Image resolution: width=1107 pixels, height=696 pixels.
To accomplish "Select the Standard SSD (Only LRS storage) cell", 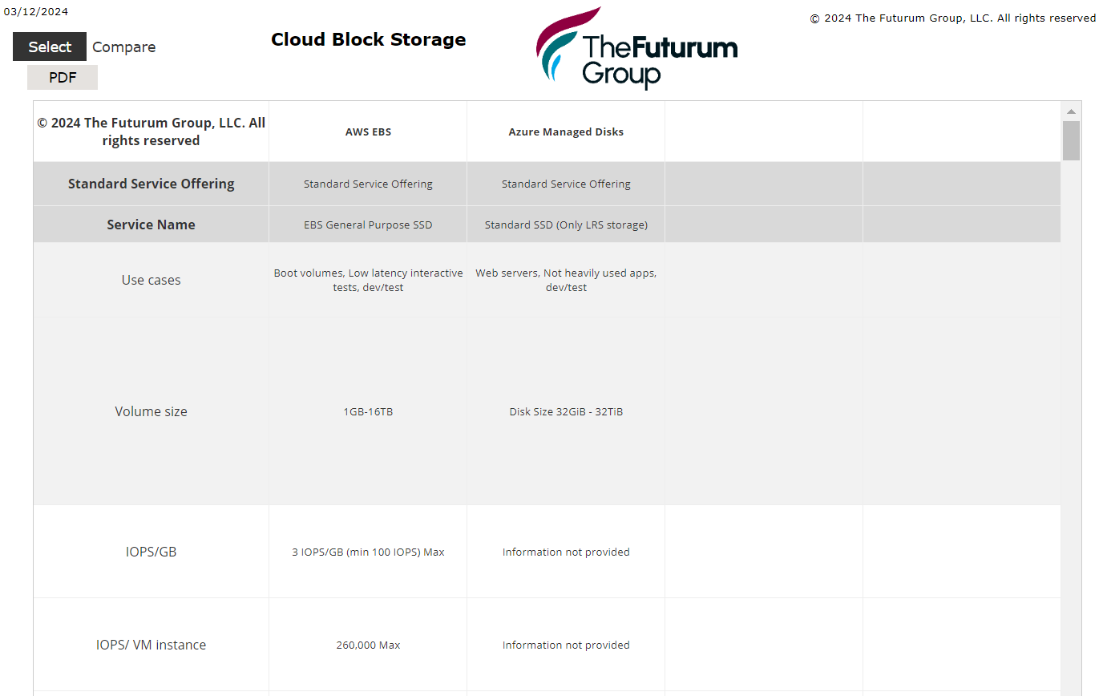I will (x=565, y=225).
